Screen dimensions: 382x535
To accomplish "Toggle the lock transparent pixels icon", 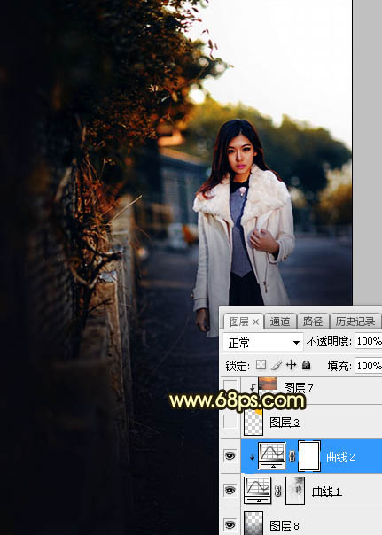I will point(261,365).
